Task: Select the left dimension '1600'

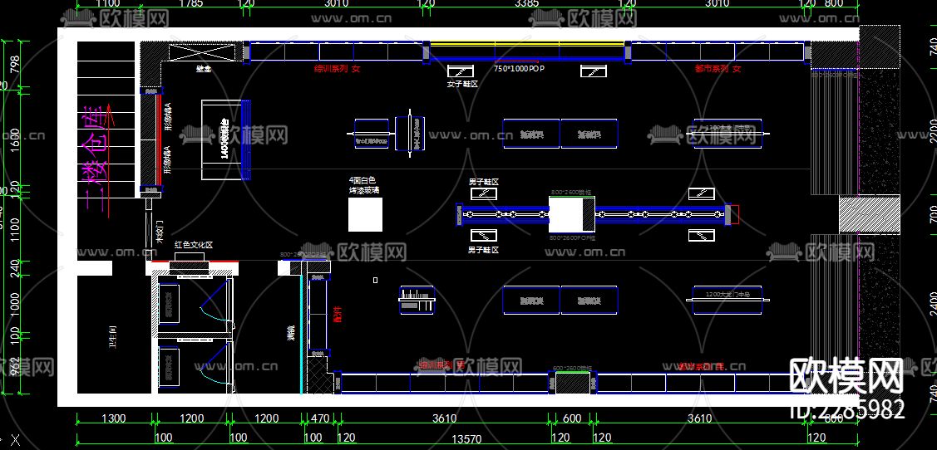Action: (x=16, y=141)
